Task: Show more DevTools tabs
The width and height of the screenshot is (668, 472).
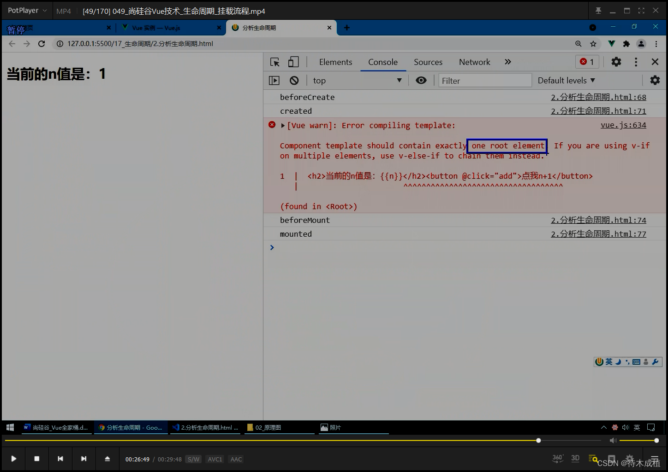Action: pos(508,62)
